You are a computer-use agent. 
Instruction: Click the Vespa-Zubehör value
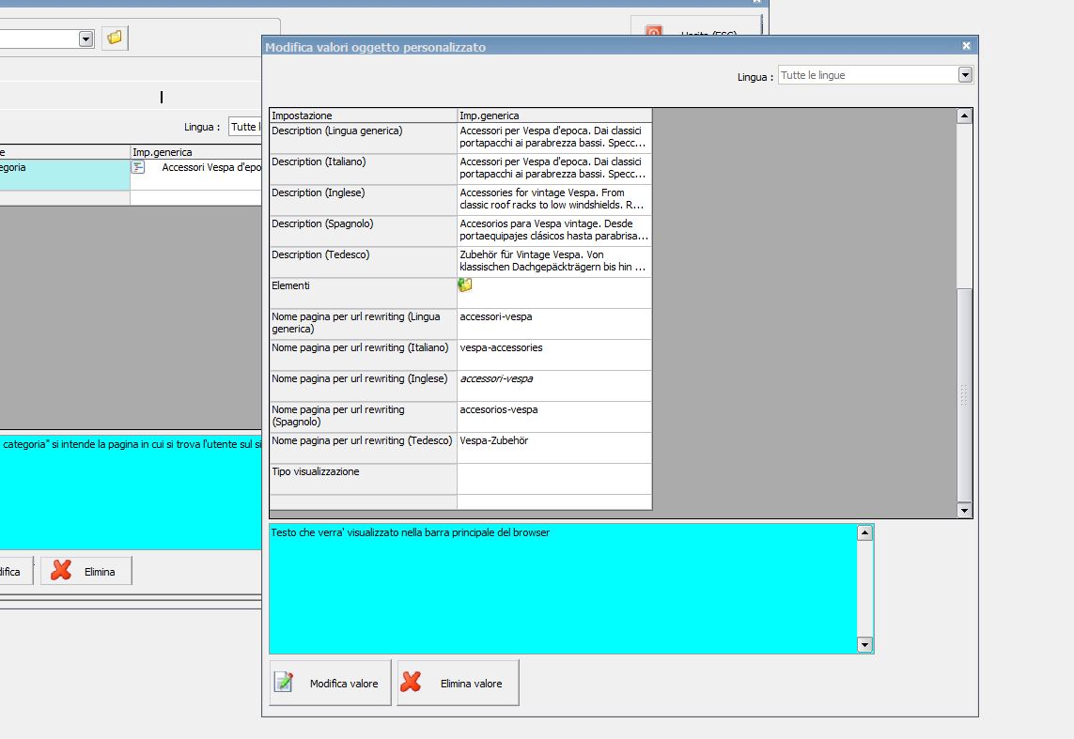click(x=554, y=448)
